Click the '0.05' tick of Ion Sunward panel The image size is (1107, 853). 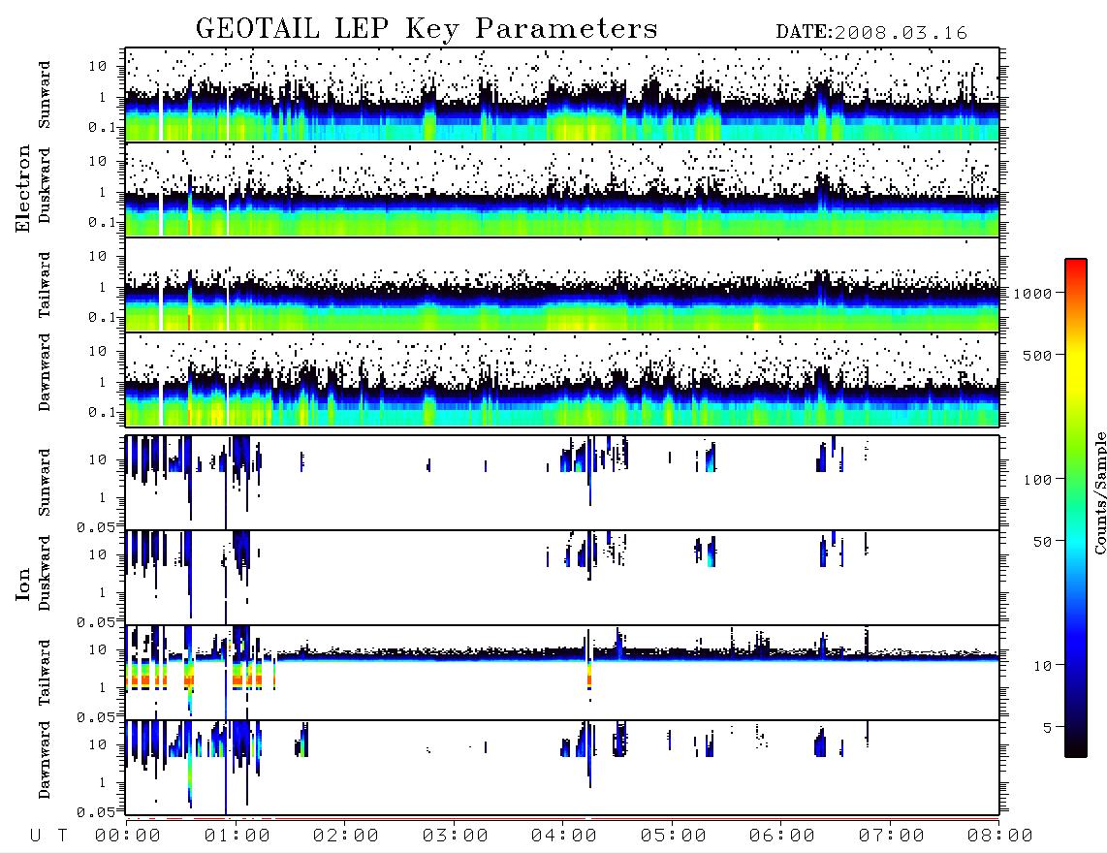coord(95,526)
